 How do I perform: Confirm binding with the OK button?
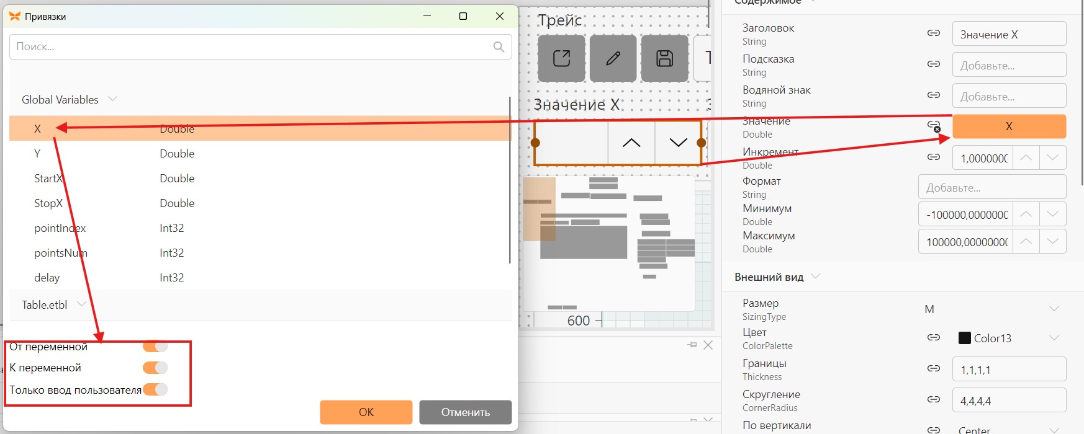[x=366, y=412]
